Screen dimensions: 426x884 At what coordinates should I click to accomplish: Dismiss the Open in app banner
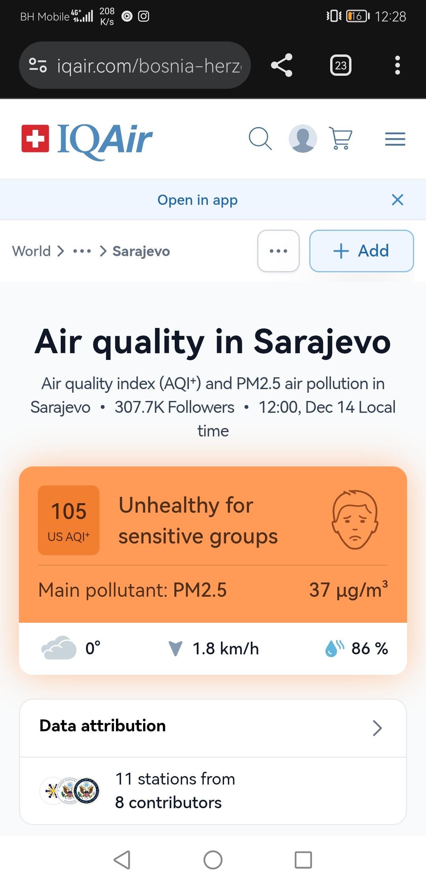tap(397, 200)
